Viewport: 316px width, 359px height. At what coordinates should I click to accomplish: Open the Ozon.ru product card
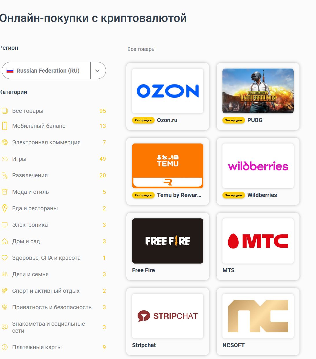pyautogui.click(x=168, y=97)
